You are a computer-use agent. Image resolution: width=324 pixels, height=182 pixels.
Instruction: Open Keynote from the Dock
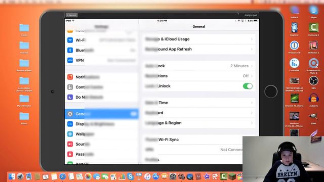click(x=139, y=176)
